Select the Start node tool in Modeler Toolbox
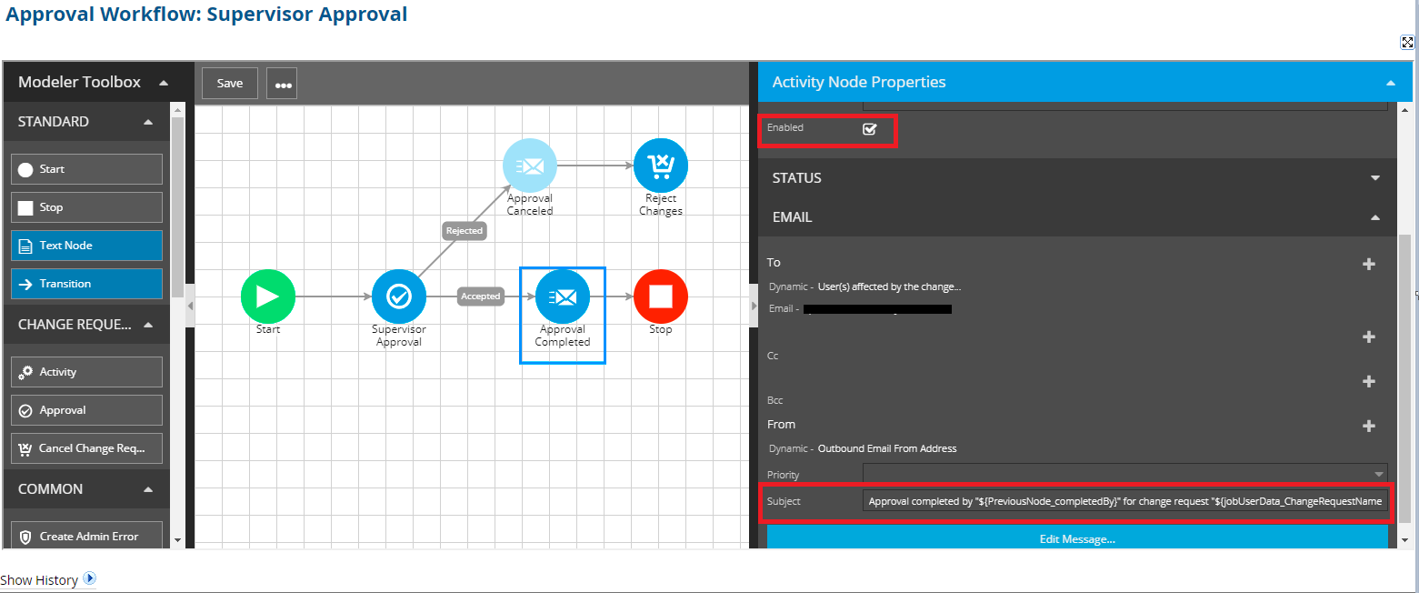Viewport: 1419px width, 593px height. 85,168
